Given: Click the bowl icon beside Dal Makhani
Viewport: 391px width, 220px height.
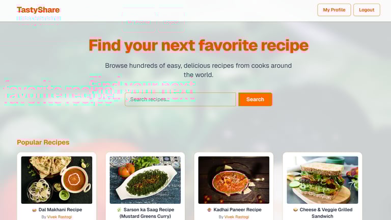Looking at the screenshot, I should pyautogui.click(x=35, y=210).
